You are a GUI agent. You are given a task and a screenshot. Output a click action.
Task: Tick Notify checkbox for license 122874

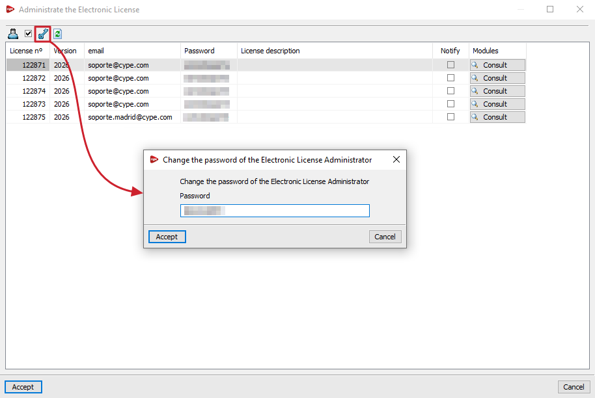pyautogui.click(x=450, y=90)
